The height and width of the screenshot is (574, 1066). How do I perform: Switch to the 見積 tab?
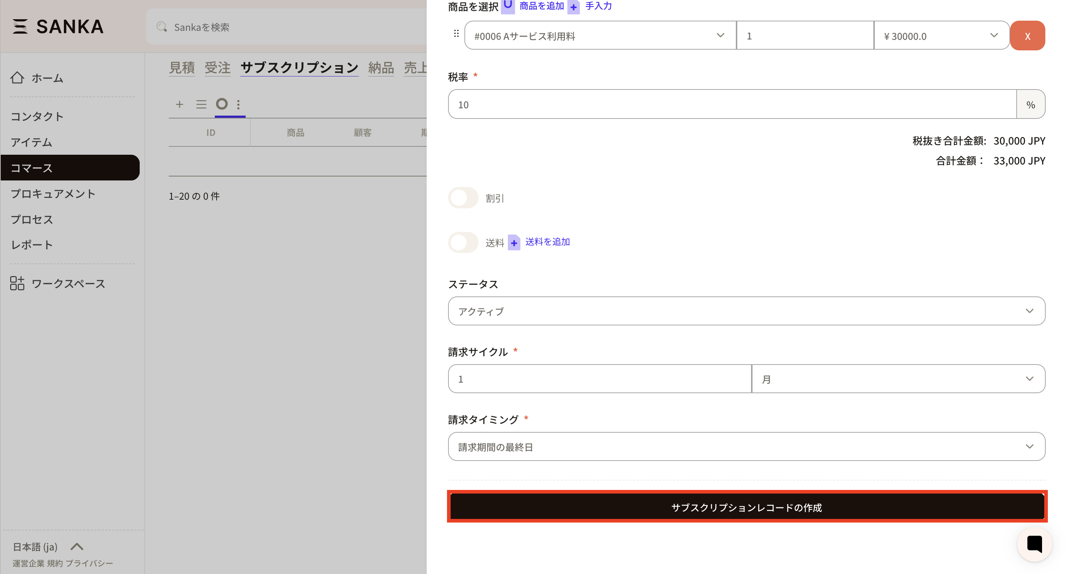182,67
